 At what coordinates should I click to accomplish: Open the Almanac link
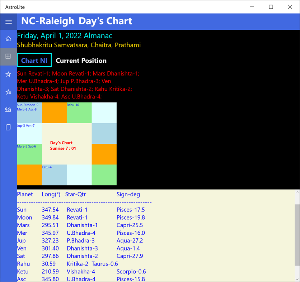tap(98, 36)
